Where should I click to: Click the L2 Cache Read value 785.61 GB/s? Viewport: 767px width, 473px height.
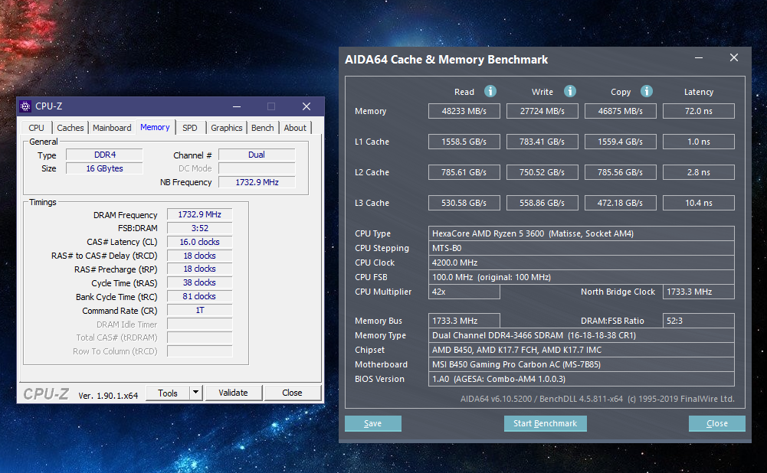click(x=464, y=172)
